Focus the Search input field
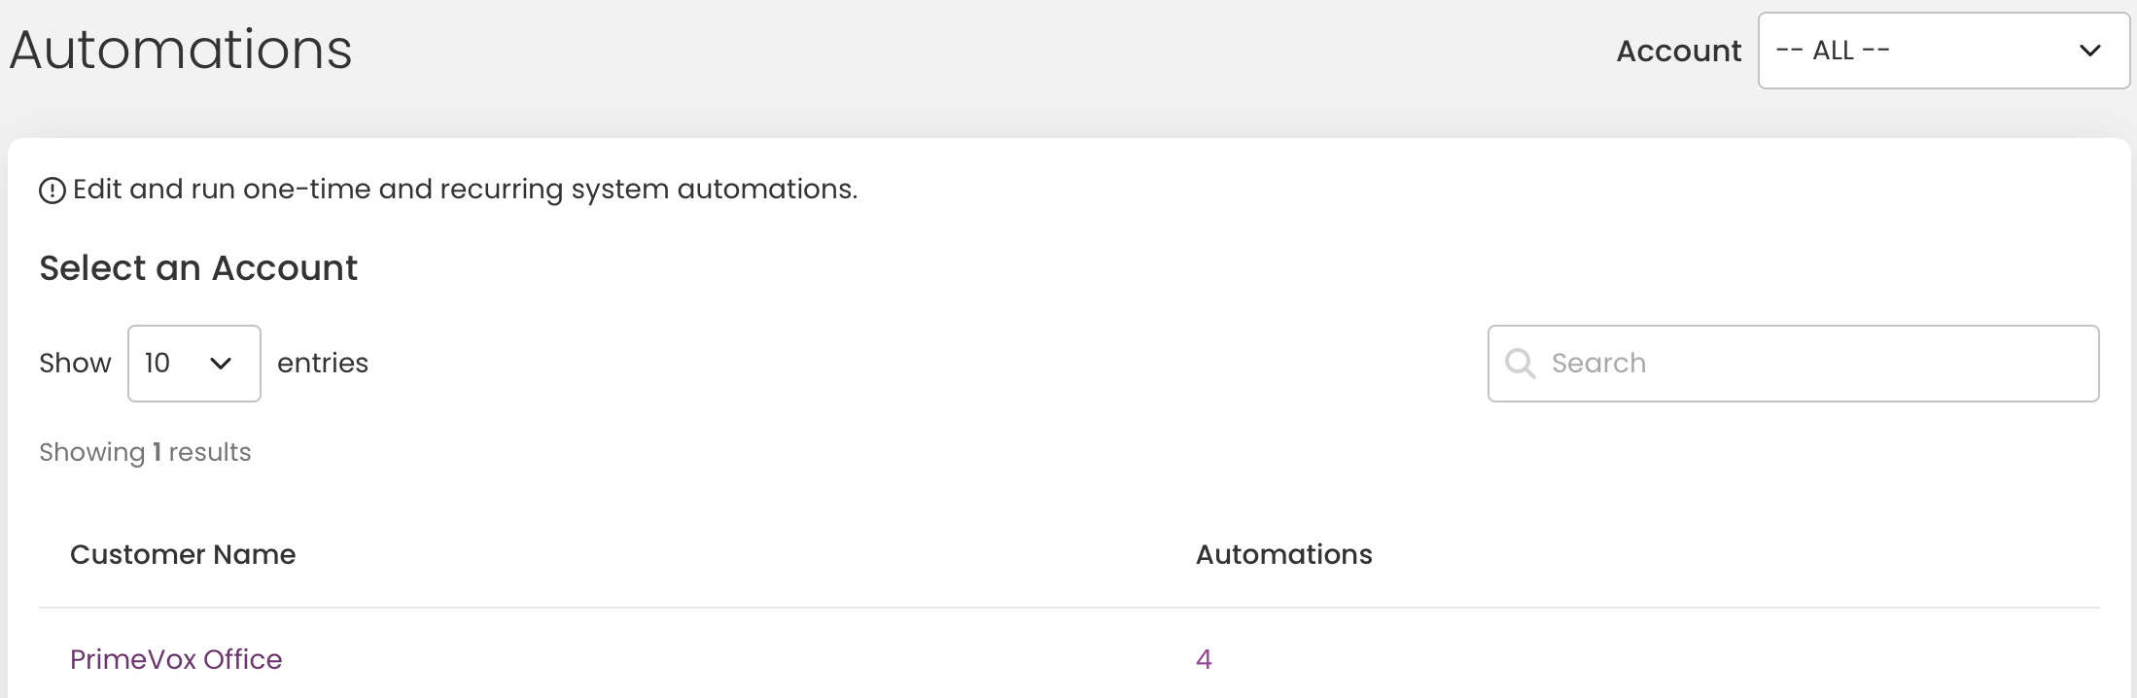Viewport: 2137px width, 698px height. point(1793,364)
